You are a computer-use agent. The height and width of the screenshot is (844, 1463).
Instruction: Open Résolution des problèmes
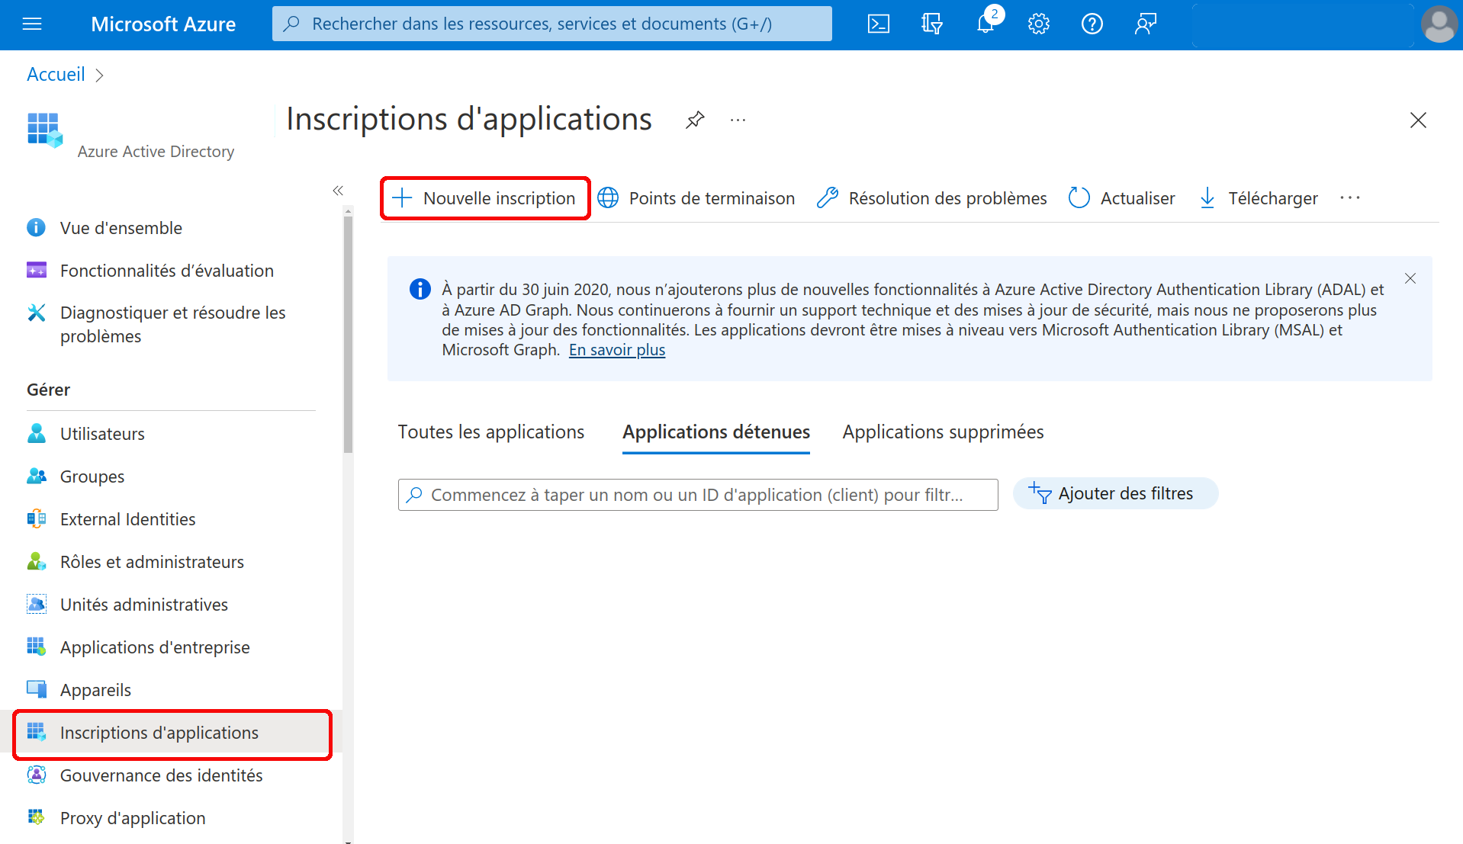[x=931, y=198]
